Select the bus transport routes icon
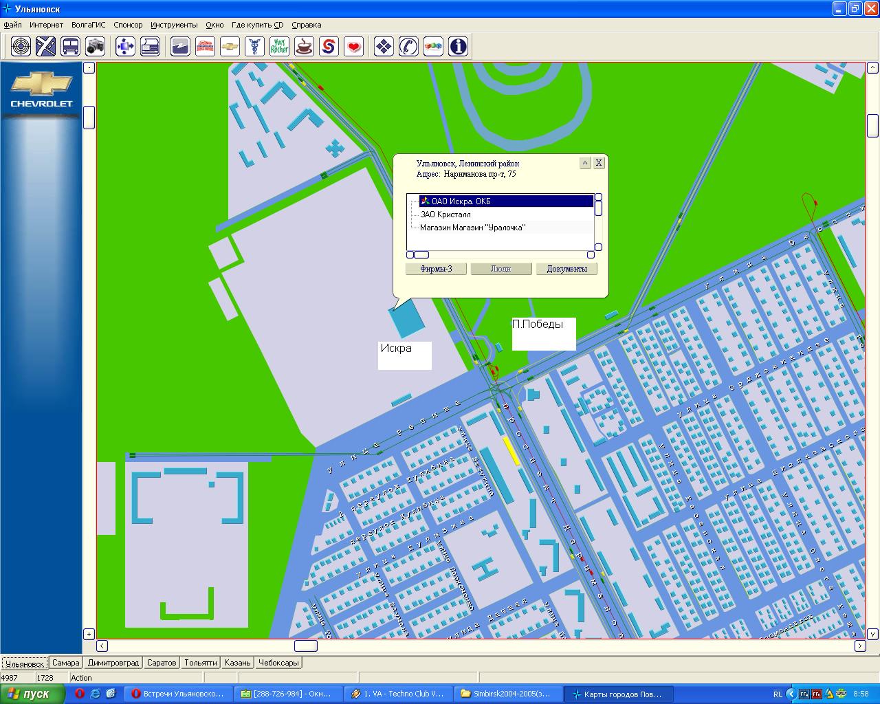 pos(70,46)
